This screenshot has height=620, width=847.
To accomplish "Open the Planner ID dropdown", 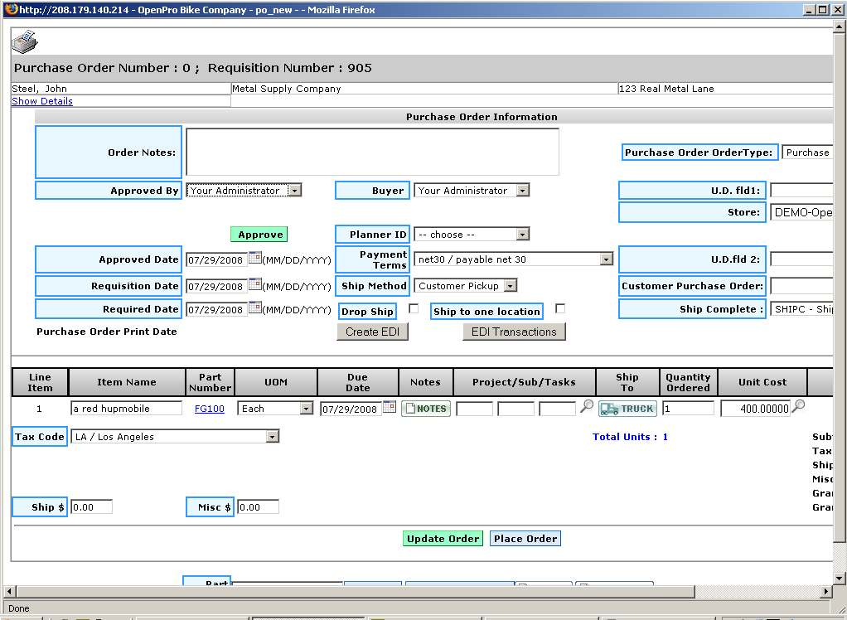I will tap(522, 235).
